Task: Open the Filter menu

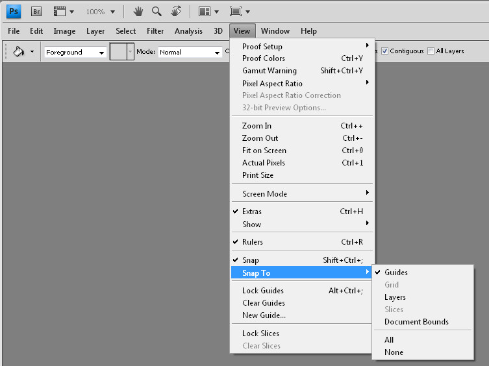Action: point(155,31)
